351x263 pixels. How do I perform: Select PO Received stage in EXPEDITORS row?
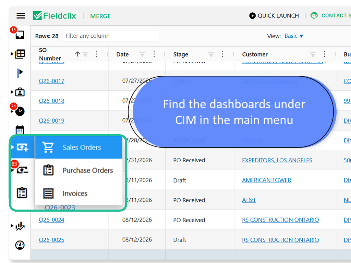(189, 160)
